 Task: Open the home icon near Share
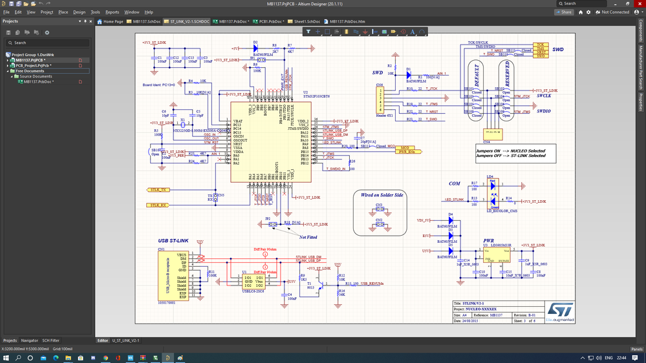(581, 12)
